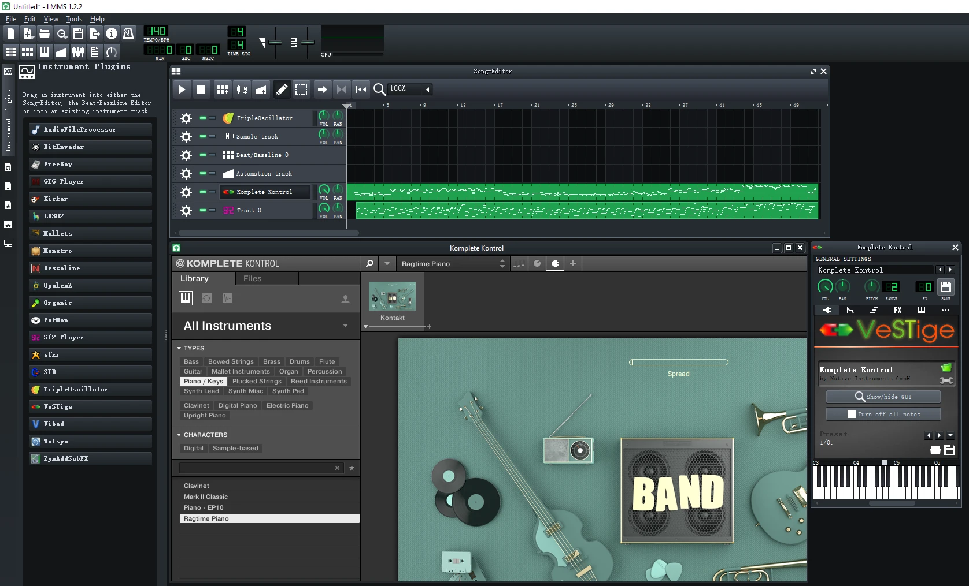Open the FX Mixer icon

pyautogui.click(x=78, y=52)
